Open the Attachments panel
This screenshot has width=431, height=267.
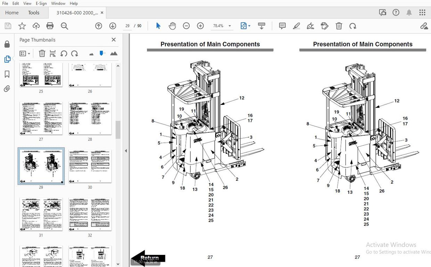click(x=7, y=89)
